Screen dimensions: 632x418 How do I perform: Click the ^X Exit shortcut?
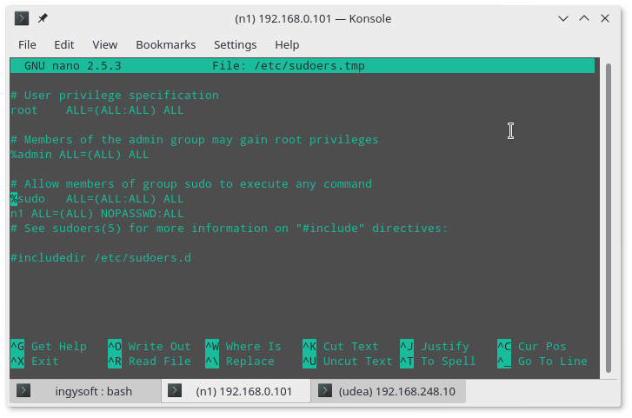(x=35, y=362)
